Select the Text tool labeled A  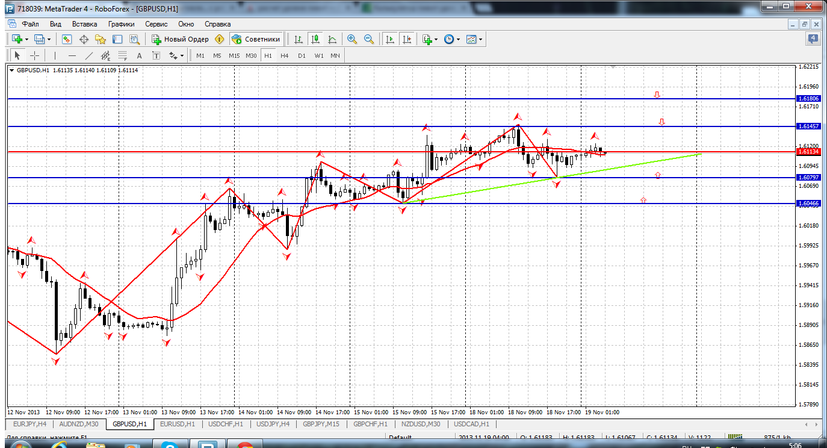[140, 55]
